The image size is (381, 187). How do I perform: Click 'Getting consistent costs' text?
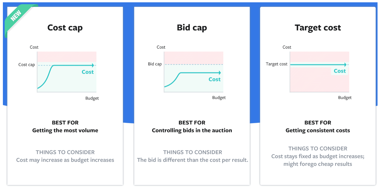318,130
